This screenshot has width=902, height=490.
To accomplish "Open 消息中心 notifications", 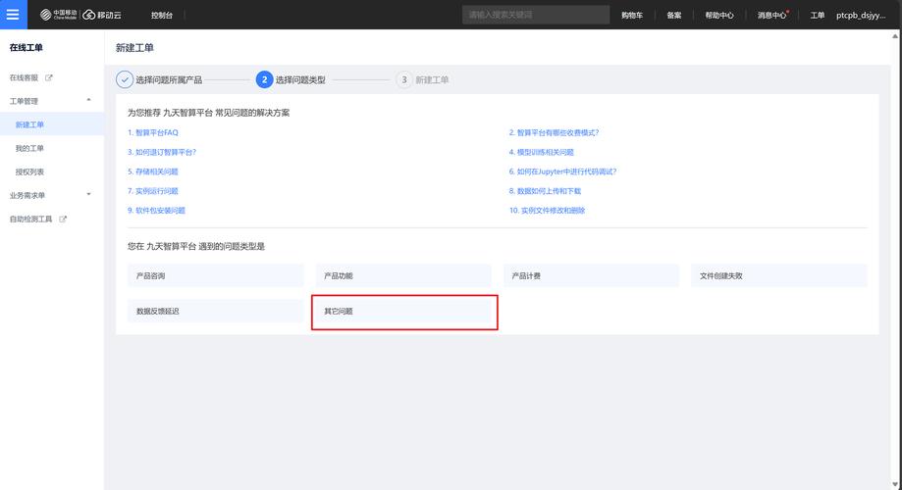I will [772, 15].
